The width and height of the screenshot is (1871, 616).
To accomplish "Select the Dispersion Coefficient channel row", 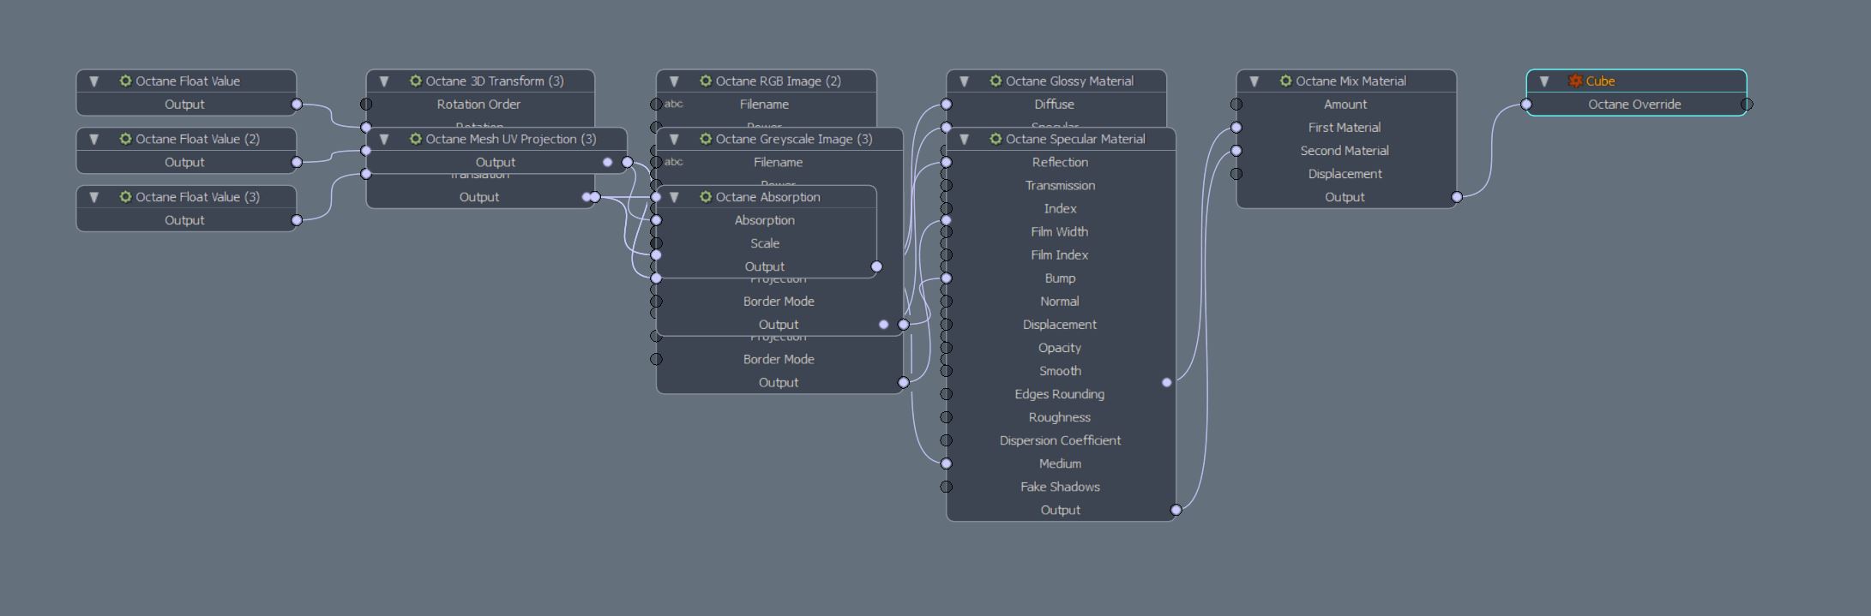I will tap(1061, 440).
